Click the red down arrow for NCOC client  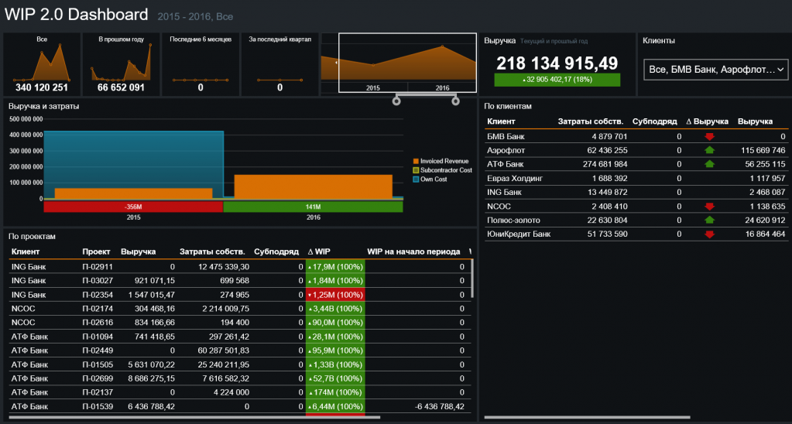click(709, 206)
